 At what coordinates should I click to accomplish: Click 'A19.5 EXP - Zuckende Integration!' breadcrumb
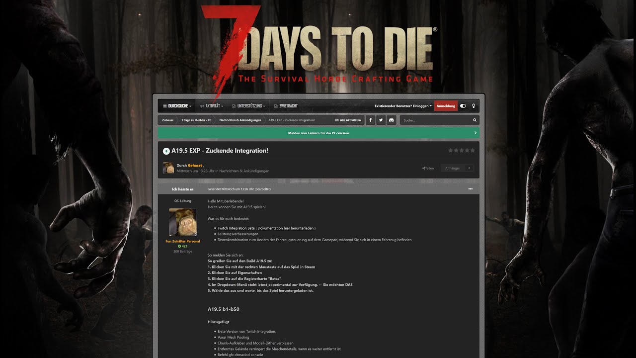tap(291, 120)
